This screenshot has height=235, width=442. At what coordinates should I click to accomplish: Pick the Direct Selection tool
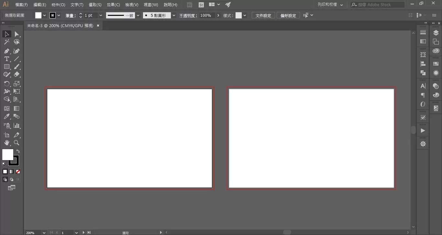tap(17, 34)
